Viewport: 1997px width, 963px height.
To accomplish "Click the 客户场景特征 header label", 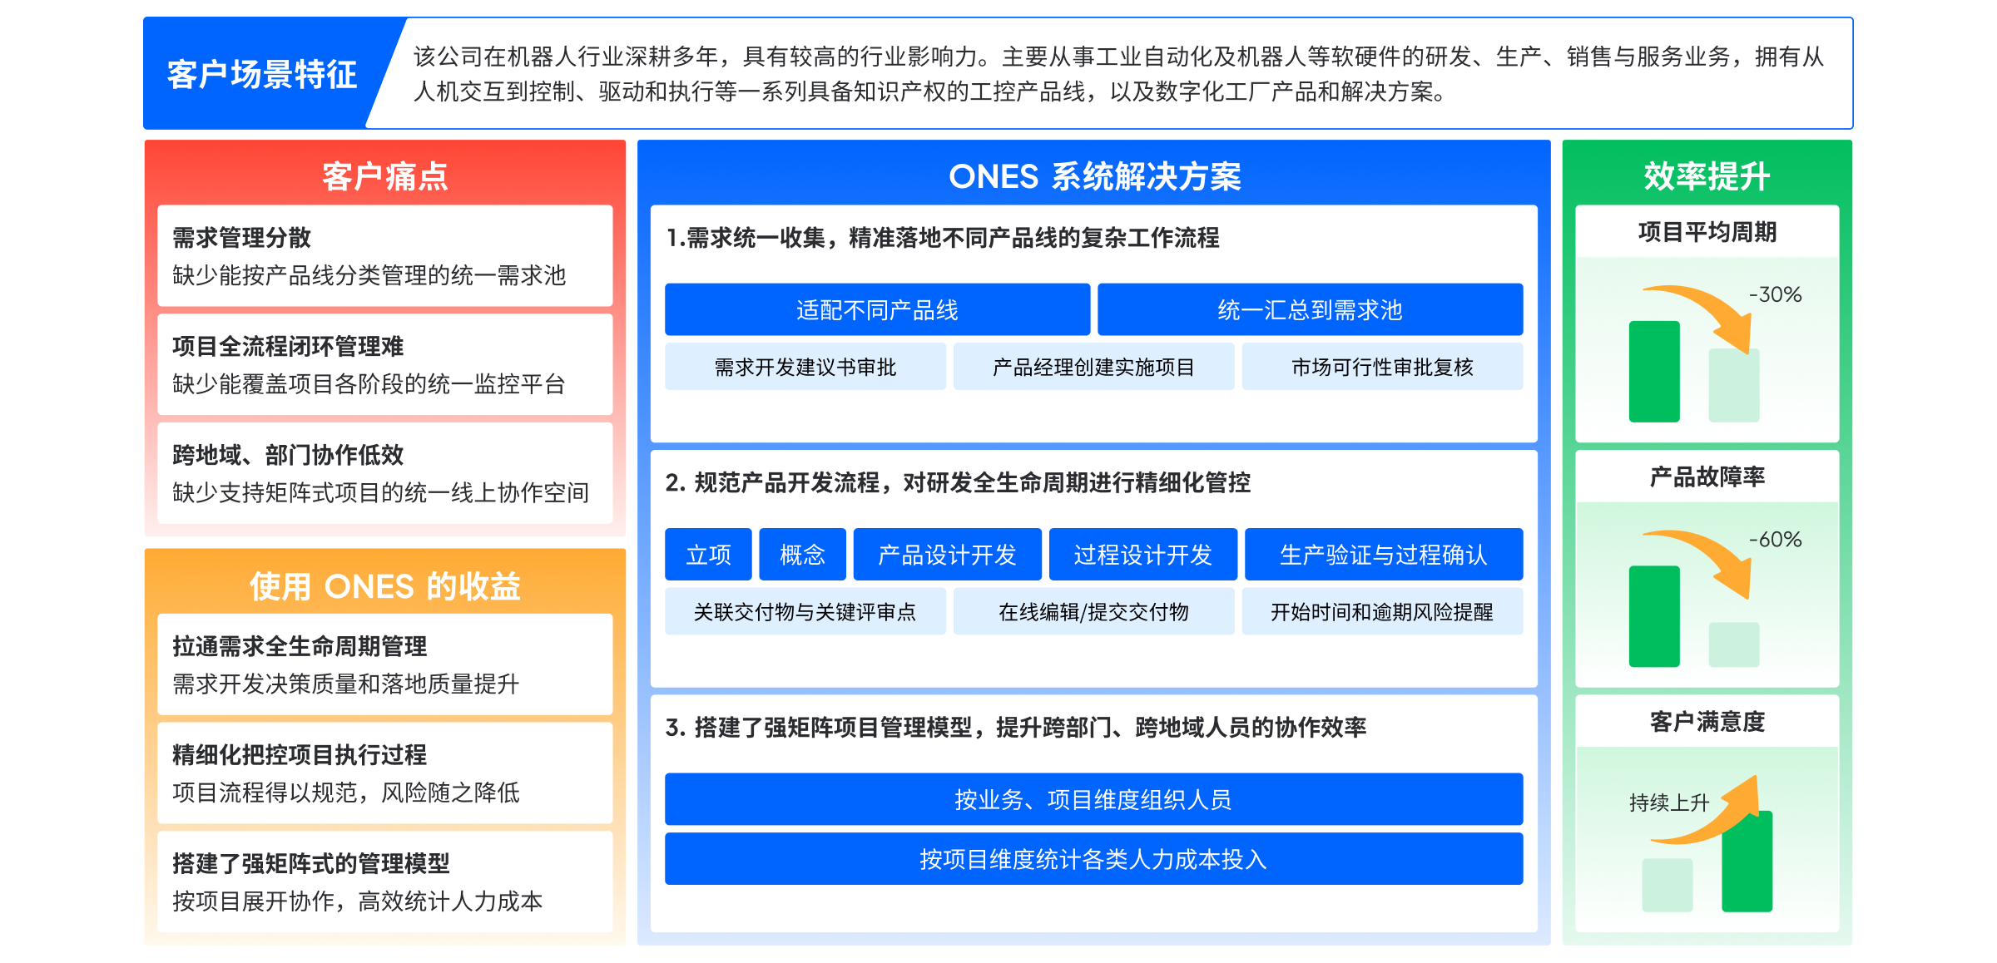I will pyautogui.click(x=262, y=74).
